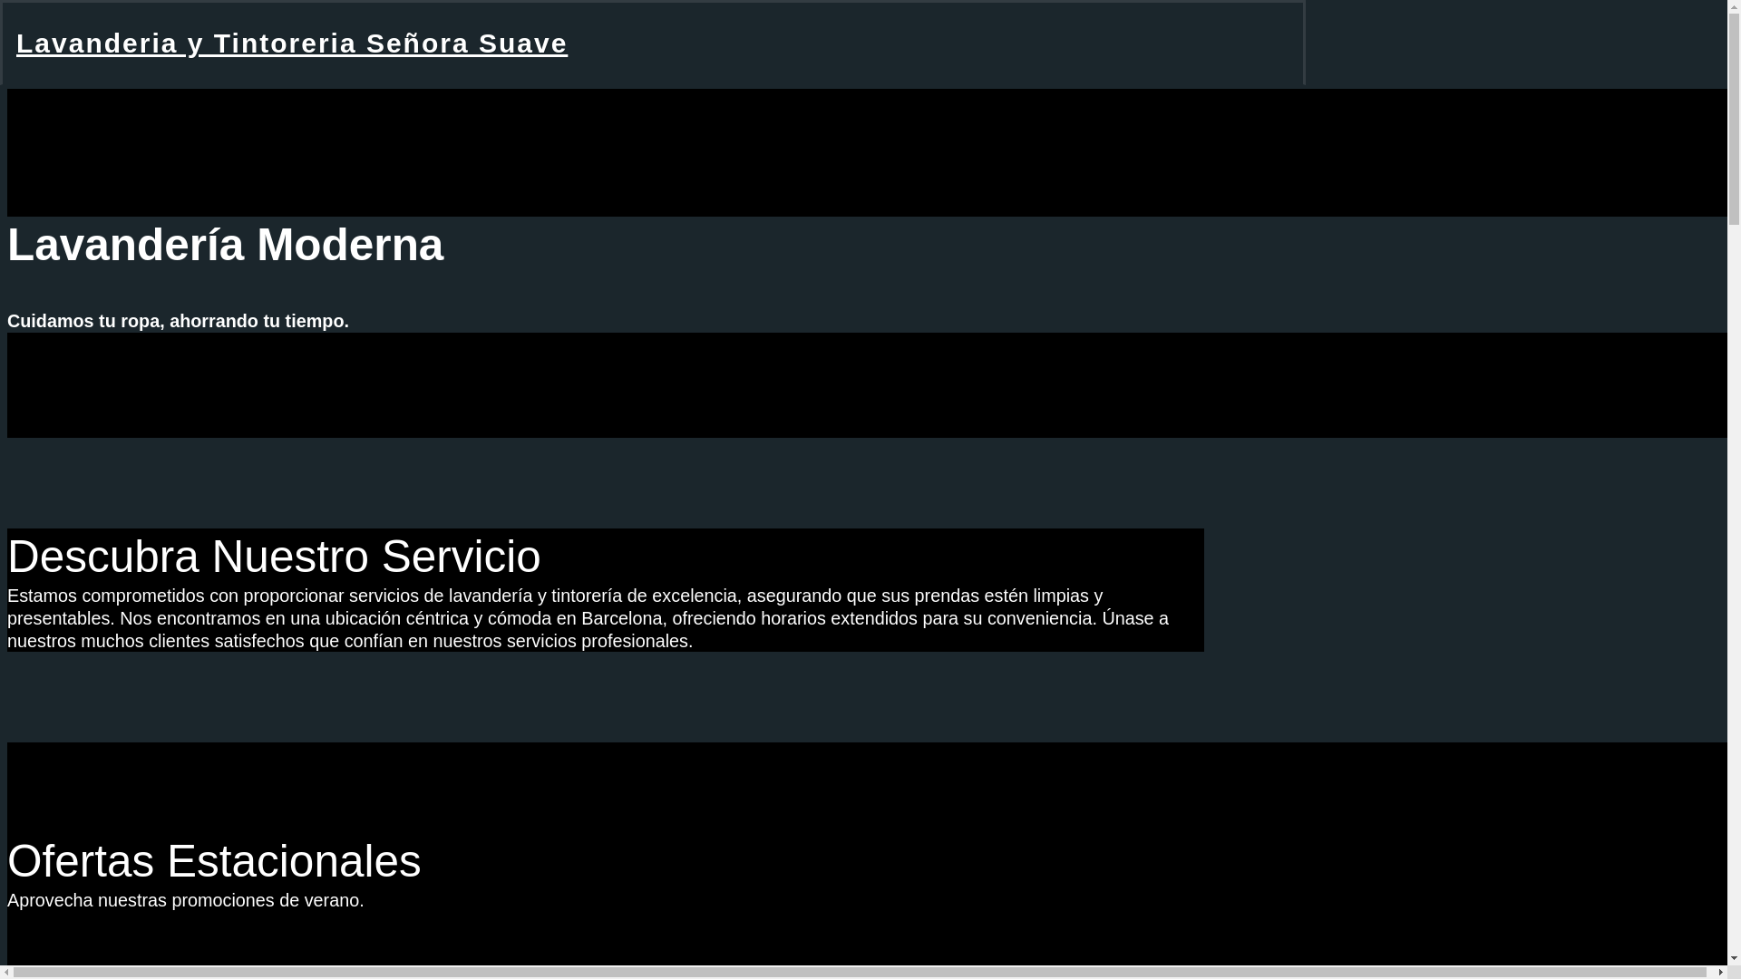Image resolution: width=1741 pixels, height=979 pixels.
Task: Click the Ofertas Estacionales heading
Action: tap(214, 860)
